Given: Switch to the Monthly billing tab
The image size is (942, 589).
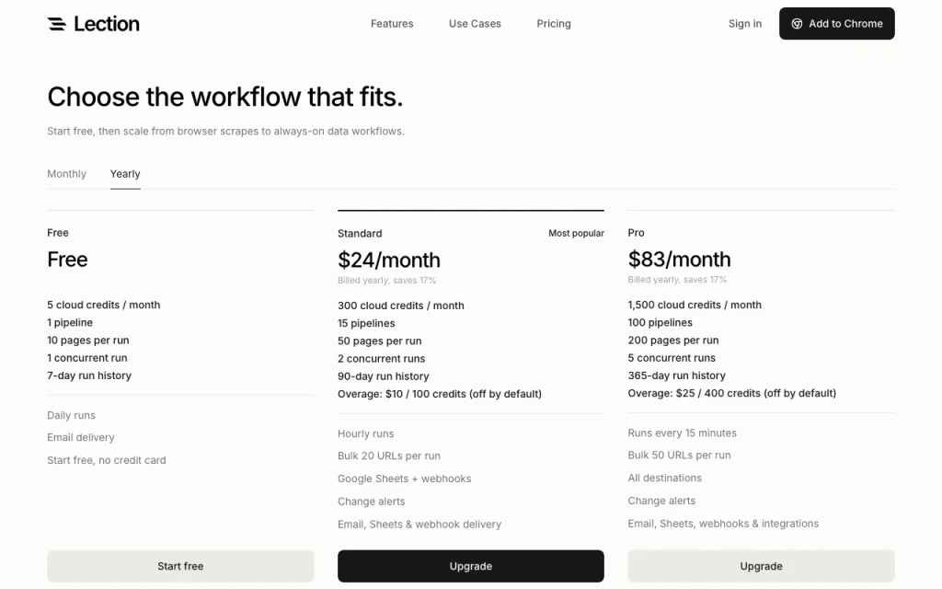Looking at the screenshot, I should click(66, 174).
